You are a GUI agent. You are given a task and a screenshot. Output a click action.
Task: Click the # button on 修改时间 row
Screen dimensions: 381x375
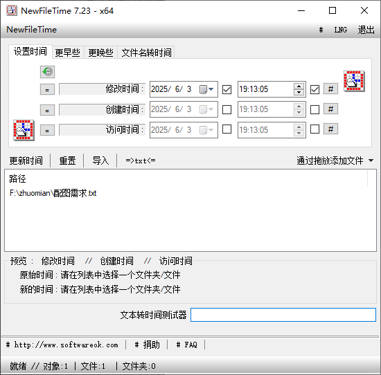[330, 89]
